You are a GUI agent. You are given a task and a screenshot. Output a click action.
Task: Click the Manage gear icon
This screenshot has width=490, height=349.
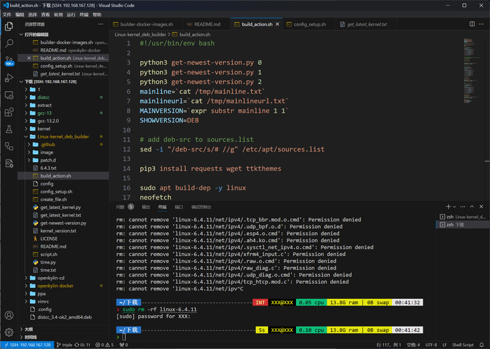pyautogui.click(x=9, y=332)
